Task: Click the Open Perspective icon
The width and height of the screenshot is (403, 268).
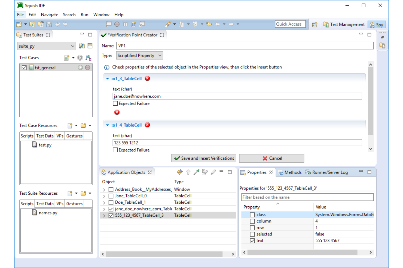Action: pyautogui.click(x=315, y=24)
